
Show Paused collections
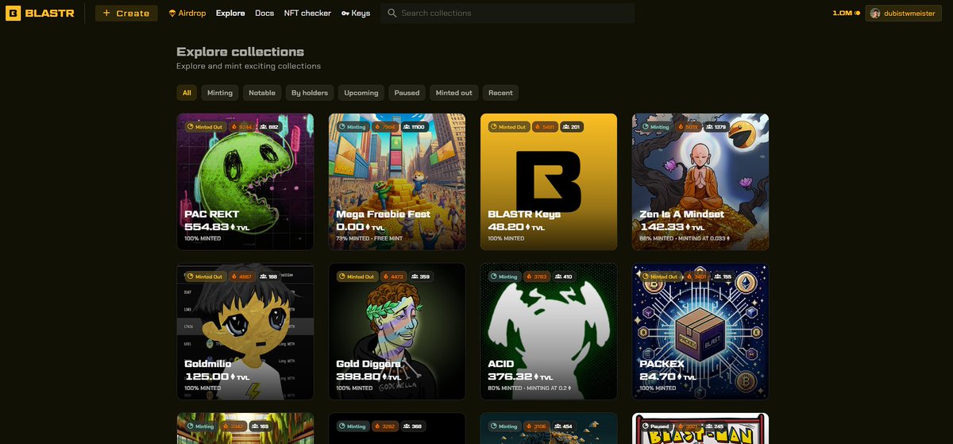(407, 93)
